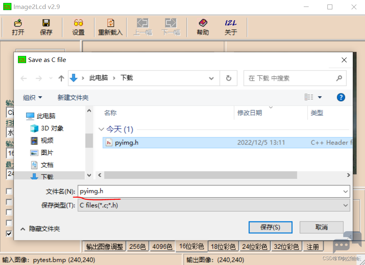Select pyimg.h file icon in list

point(109,143)
